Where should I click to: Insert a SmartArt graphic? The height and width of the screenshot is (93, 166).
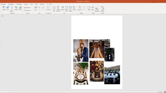(x=16, y=8)
